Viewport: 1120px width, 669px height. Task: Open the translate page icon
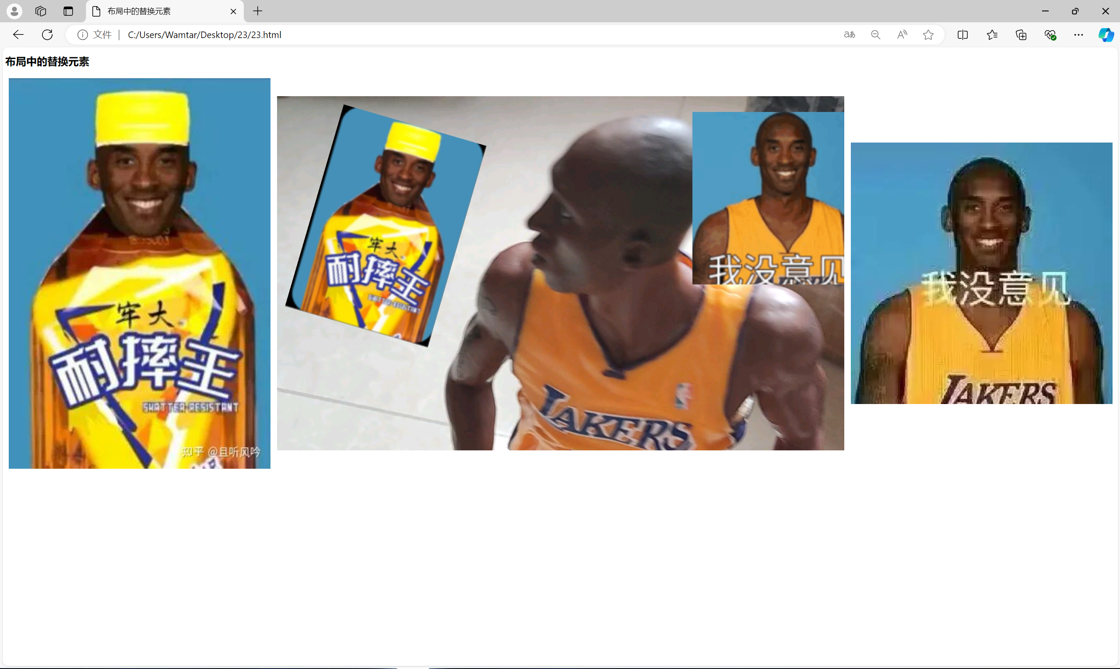click(x=849, y=35)
